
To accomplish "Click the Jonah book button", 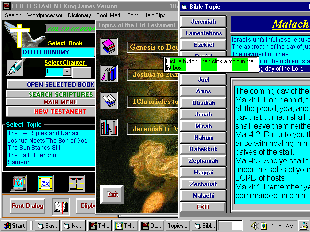I will (203, 115).
